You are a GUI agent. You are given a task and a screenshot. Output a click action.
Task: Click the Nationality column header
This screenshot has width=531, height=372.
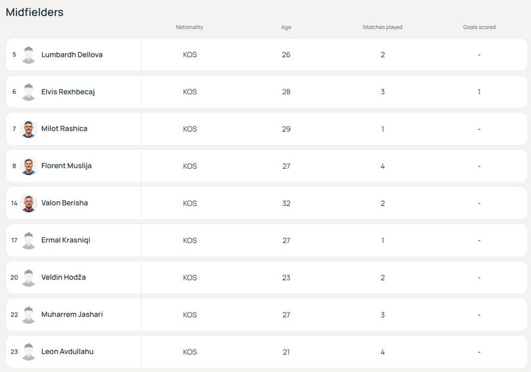(190, 27)
